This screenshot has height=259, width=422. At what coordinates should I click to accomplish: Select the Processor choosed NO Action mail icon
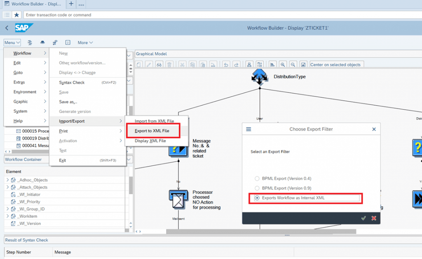pos(178,200)
